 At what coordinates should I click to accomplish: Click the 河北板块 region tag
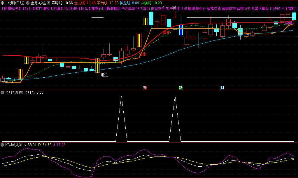(70, 8)
